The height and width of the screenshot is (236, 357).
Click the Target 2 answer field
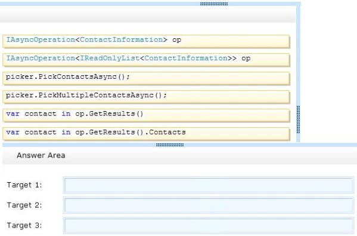(x=209, y=206)
